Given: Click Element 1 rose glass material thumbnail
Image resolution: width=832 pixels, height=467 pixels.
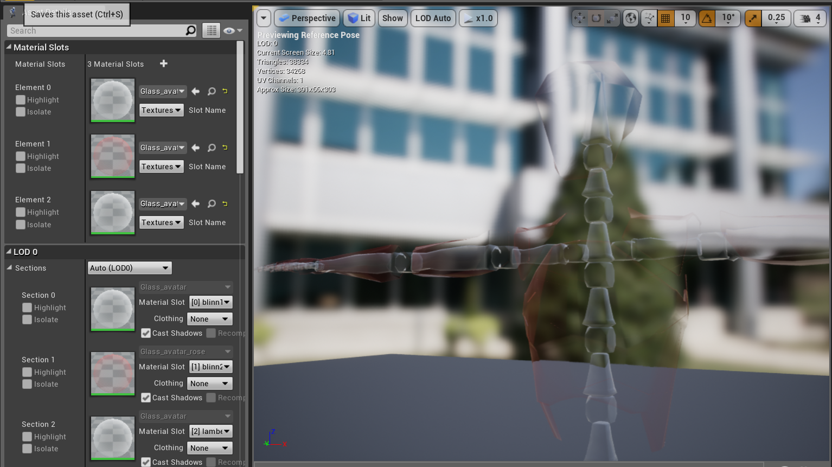Looking at the screenshot, I should click(x=112, y=156).
